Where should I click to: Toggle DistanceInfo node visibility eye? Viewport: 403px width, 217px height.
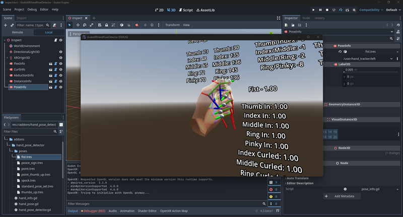(x=60, y=81)
